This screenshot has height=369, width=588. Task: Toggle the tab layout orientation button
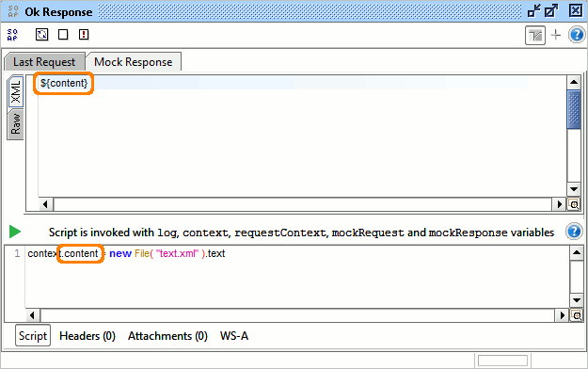[534, 35]
